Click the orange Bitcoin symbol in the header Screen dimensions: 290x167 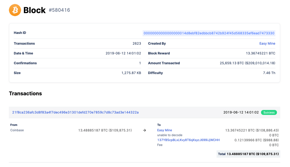(15, 10)
